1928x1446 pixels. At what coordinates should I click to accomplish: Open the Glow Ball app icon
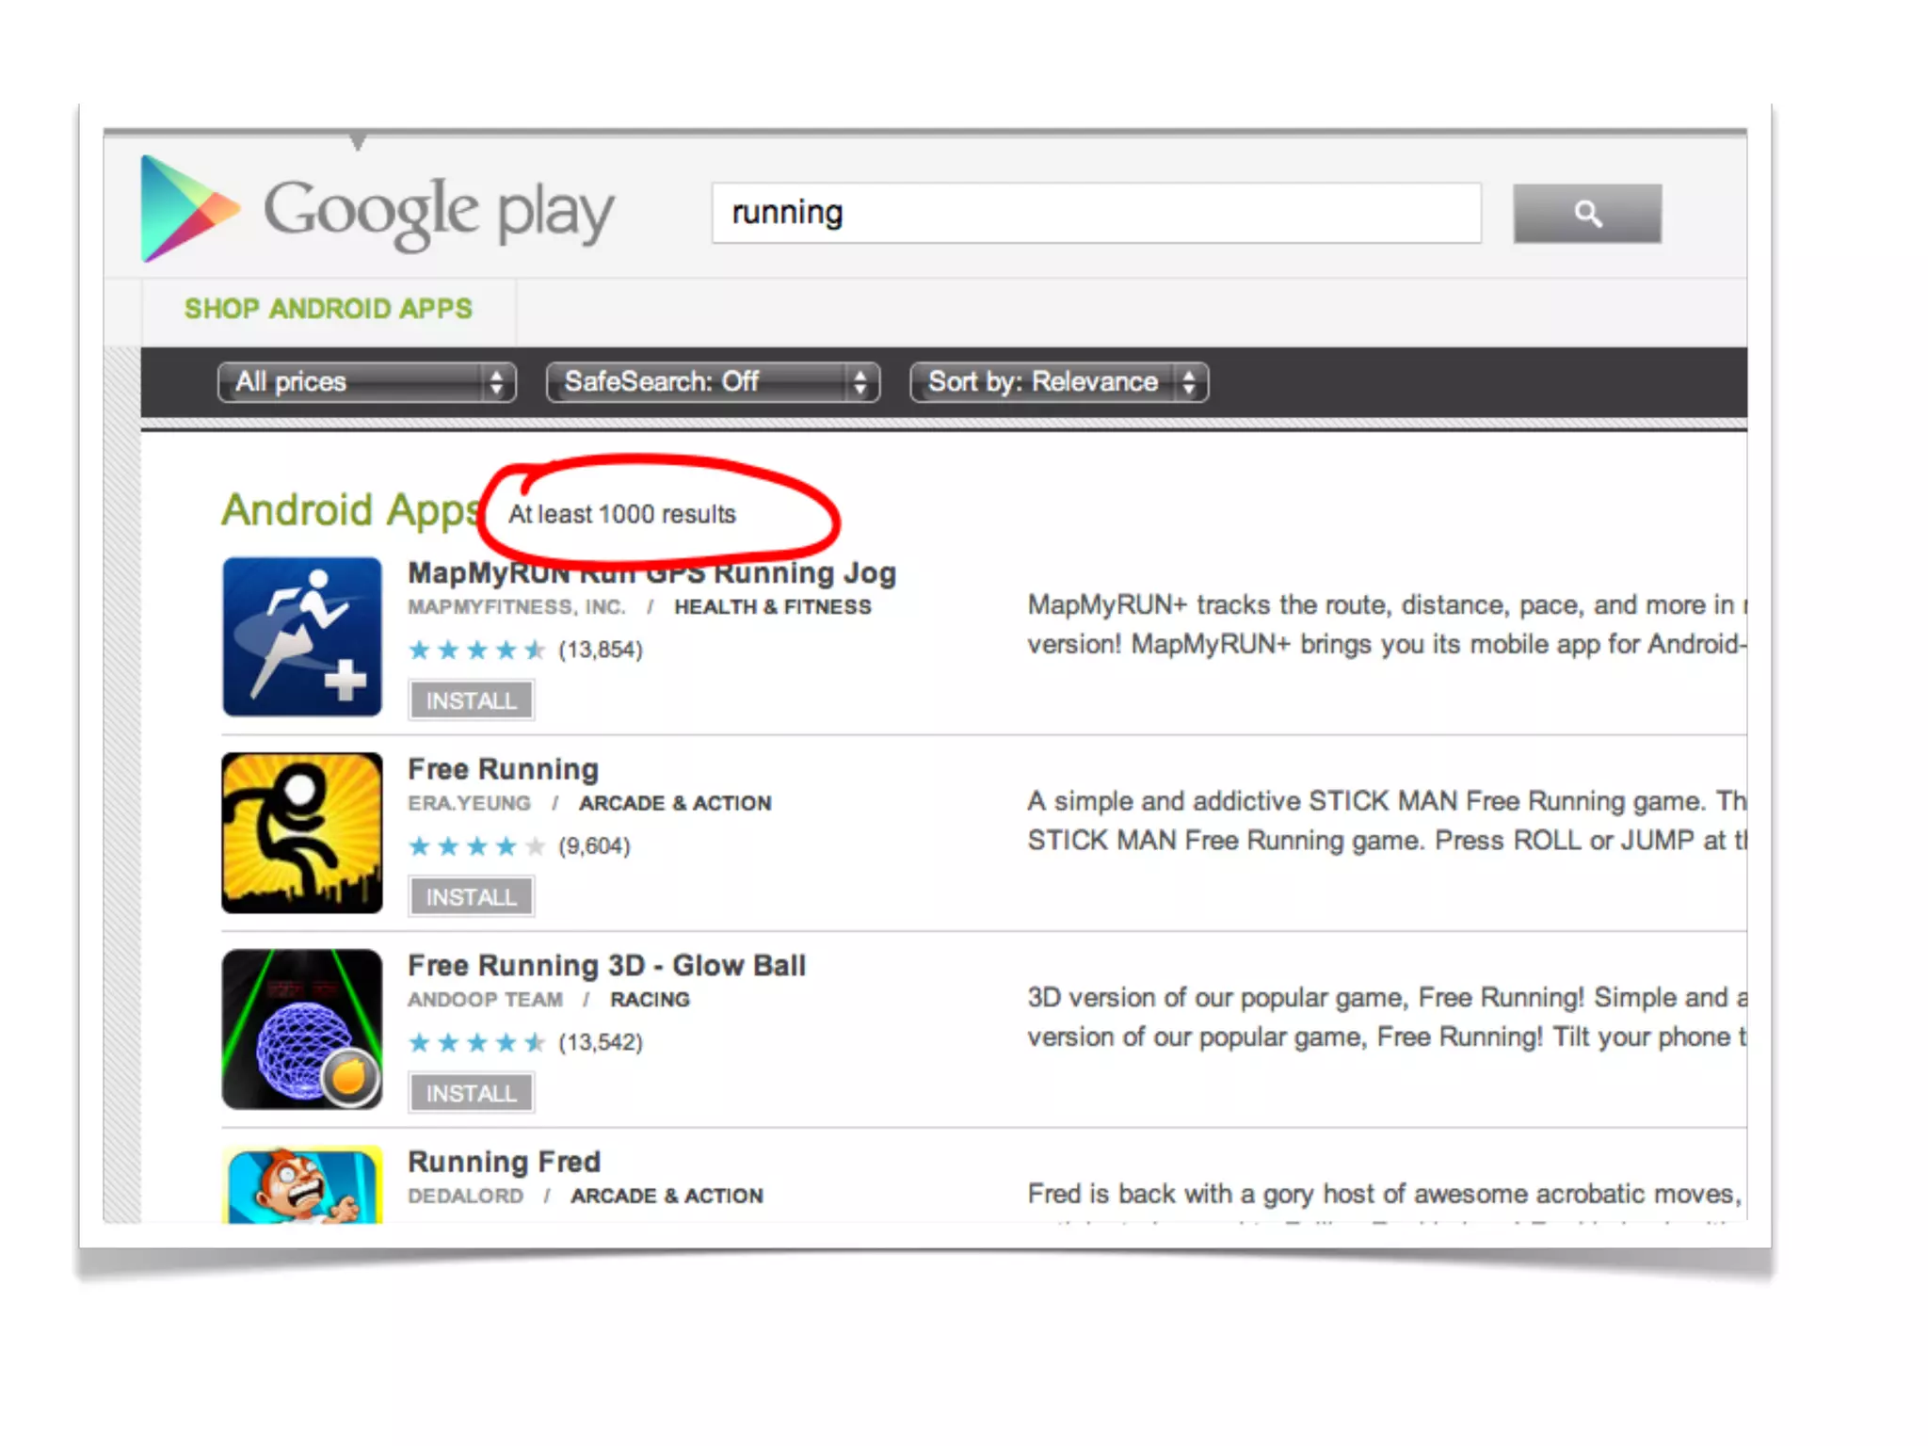point(302,1029)
